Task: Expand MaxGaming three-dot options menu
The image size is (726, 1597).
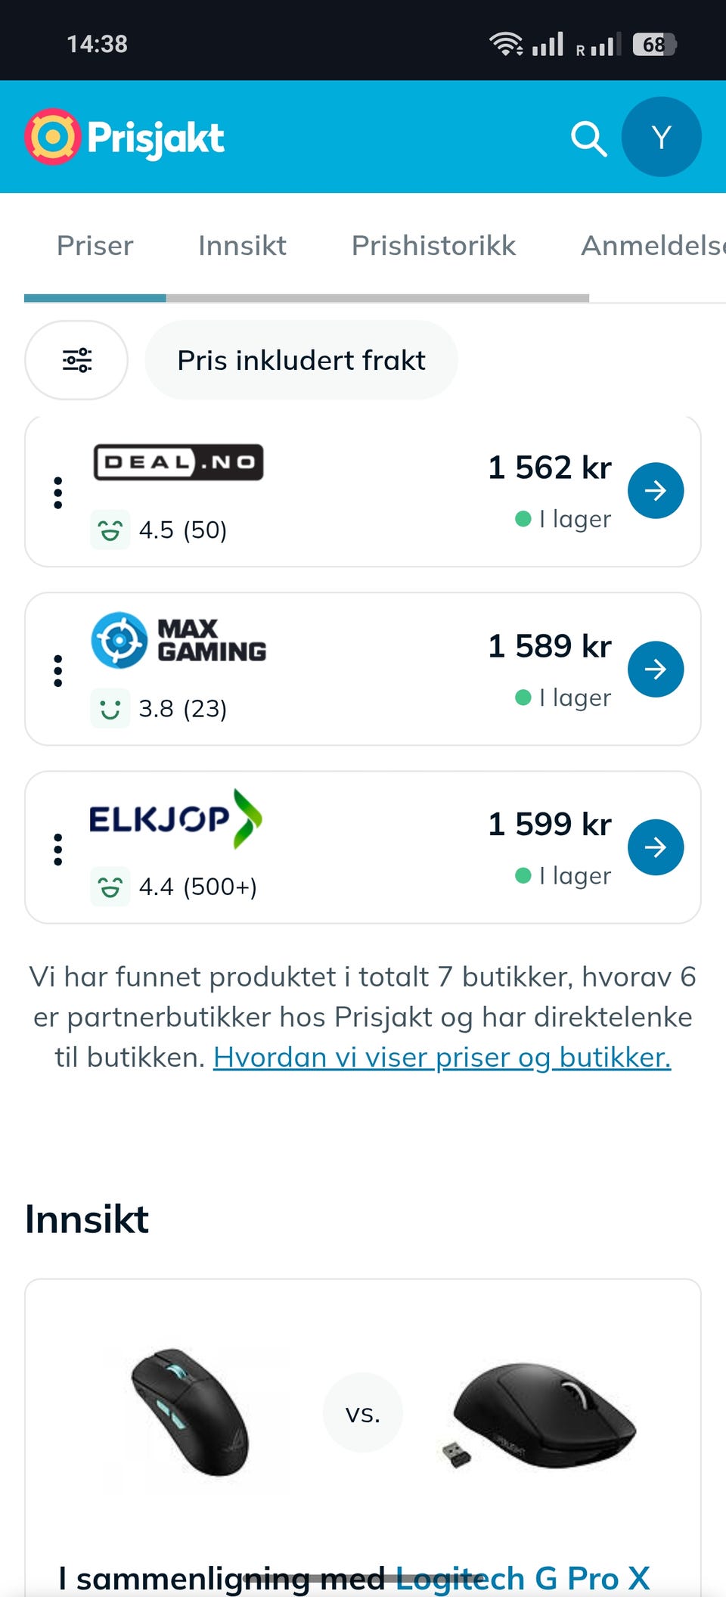Action: coord(57,671)
